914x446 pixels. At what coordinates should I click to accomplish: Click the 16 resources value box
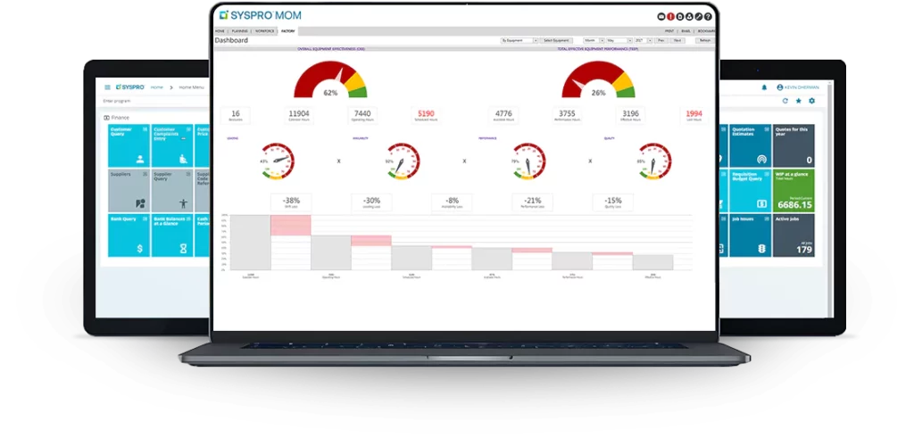[x=236, y=115]
